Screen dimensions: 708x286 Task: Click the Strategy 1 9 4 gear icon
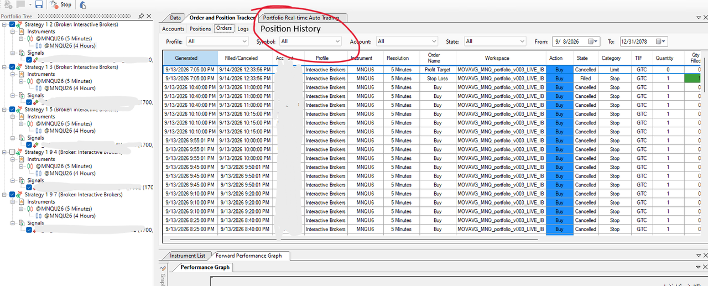tap(20, 152)
